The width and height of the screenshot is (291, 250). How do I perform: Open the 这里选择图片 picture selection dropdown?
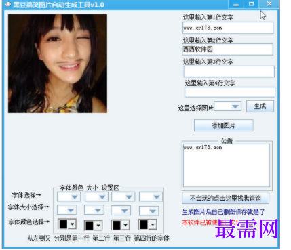point(227,106)
